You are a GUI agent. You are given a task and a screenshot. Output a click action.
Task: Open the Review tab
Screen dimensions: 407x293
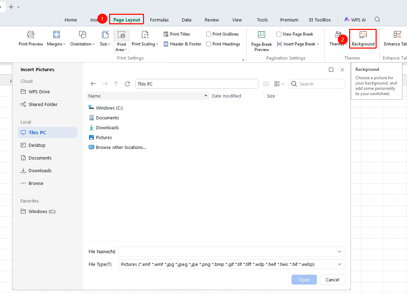pos(212,20)
